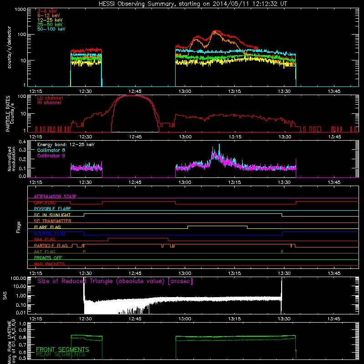Click the Size of Reduced Triangle title
364x364 pixels.
(115, 281)
